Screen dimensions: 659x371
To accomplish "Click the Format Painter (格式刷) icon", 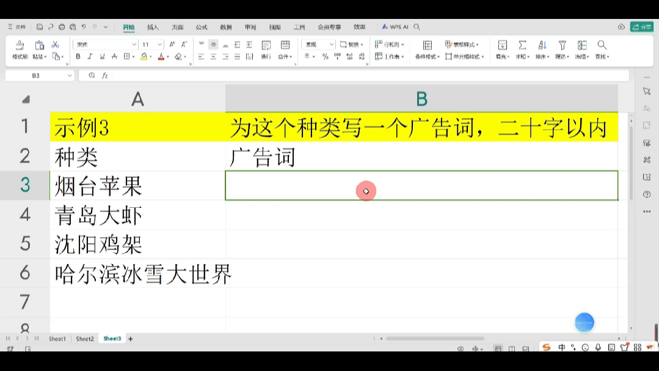I will [x=20, y=45].
